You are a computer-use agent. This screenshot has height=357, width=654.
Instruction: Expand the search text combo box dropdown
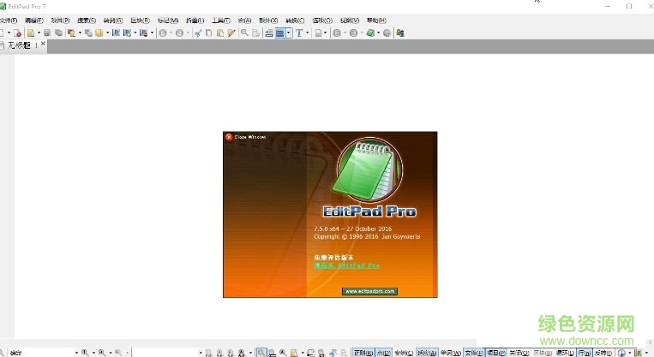tap(75, 352)
